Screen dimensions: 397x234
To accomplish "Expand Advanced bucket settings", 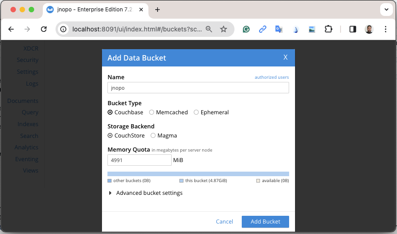I will (146, 193).
